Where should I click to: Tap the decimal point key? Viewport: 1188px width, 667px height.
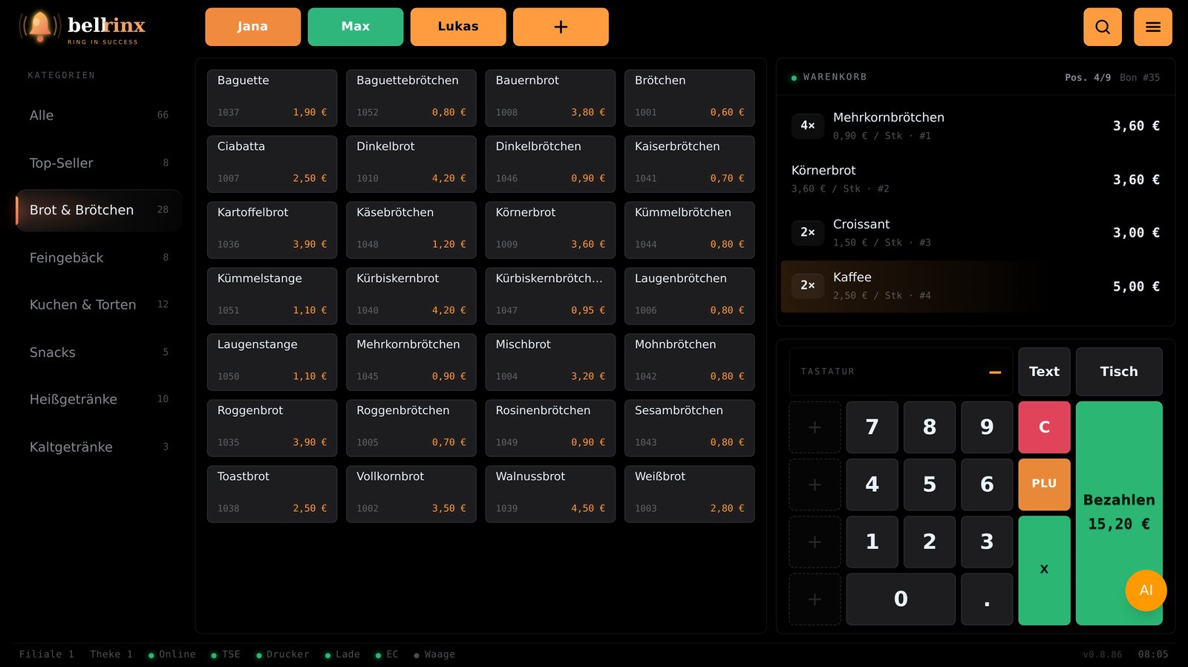[987, 599]
